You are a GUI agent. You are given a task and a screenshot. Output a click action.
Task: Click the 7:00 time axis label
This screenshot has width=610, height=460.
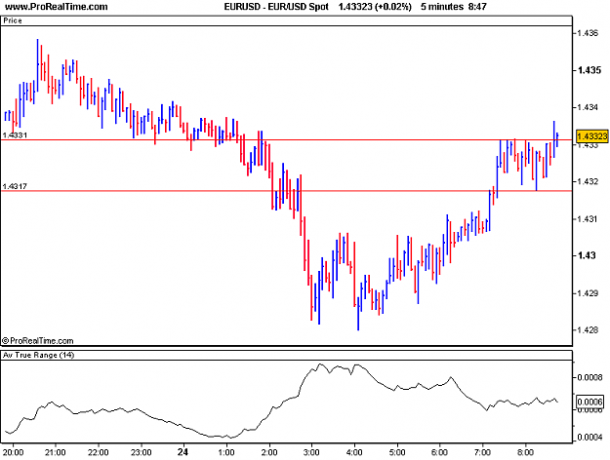[482, 452]
